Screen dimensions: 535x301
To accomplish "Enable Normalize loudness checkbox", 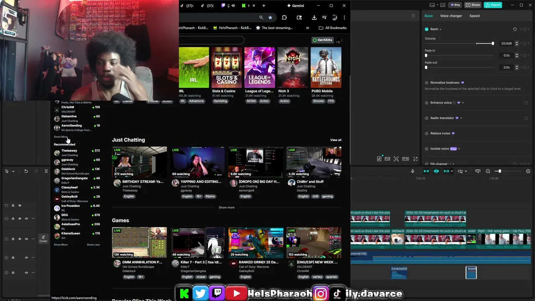I will 427,83.
